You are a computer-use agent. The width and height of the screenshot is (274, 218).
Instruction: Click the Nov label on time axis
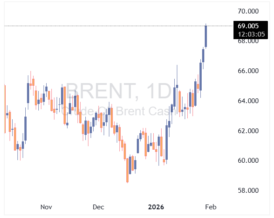46,207
